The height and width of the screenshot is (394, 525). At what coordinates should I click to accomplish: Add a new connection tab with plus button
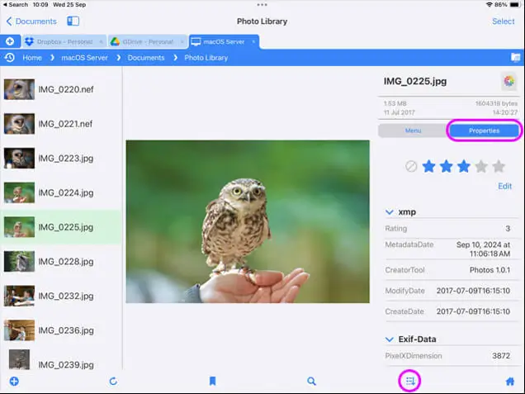click(x=10, y=40)
